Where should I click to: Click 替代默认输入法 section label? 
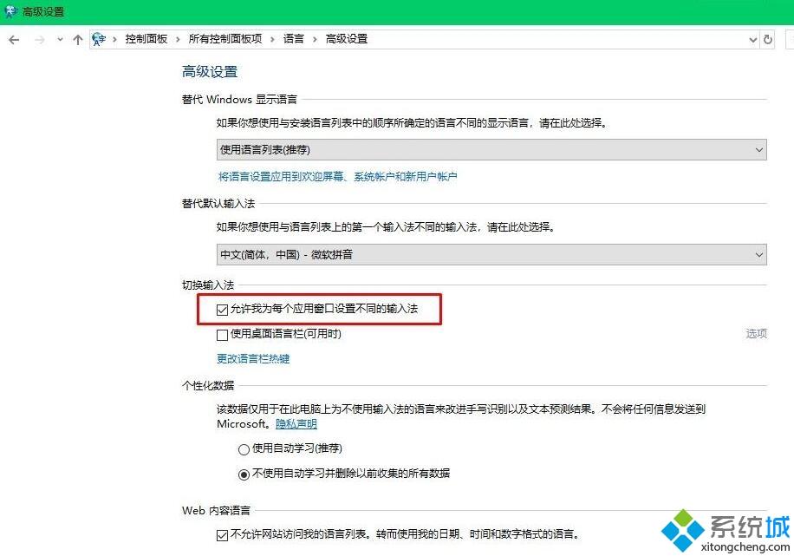218,204
